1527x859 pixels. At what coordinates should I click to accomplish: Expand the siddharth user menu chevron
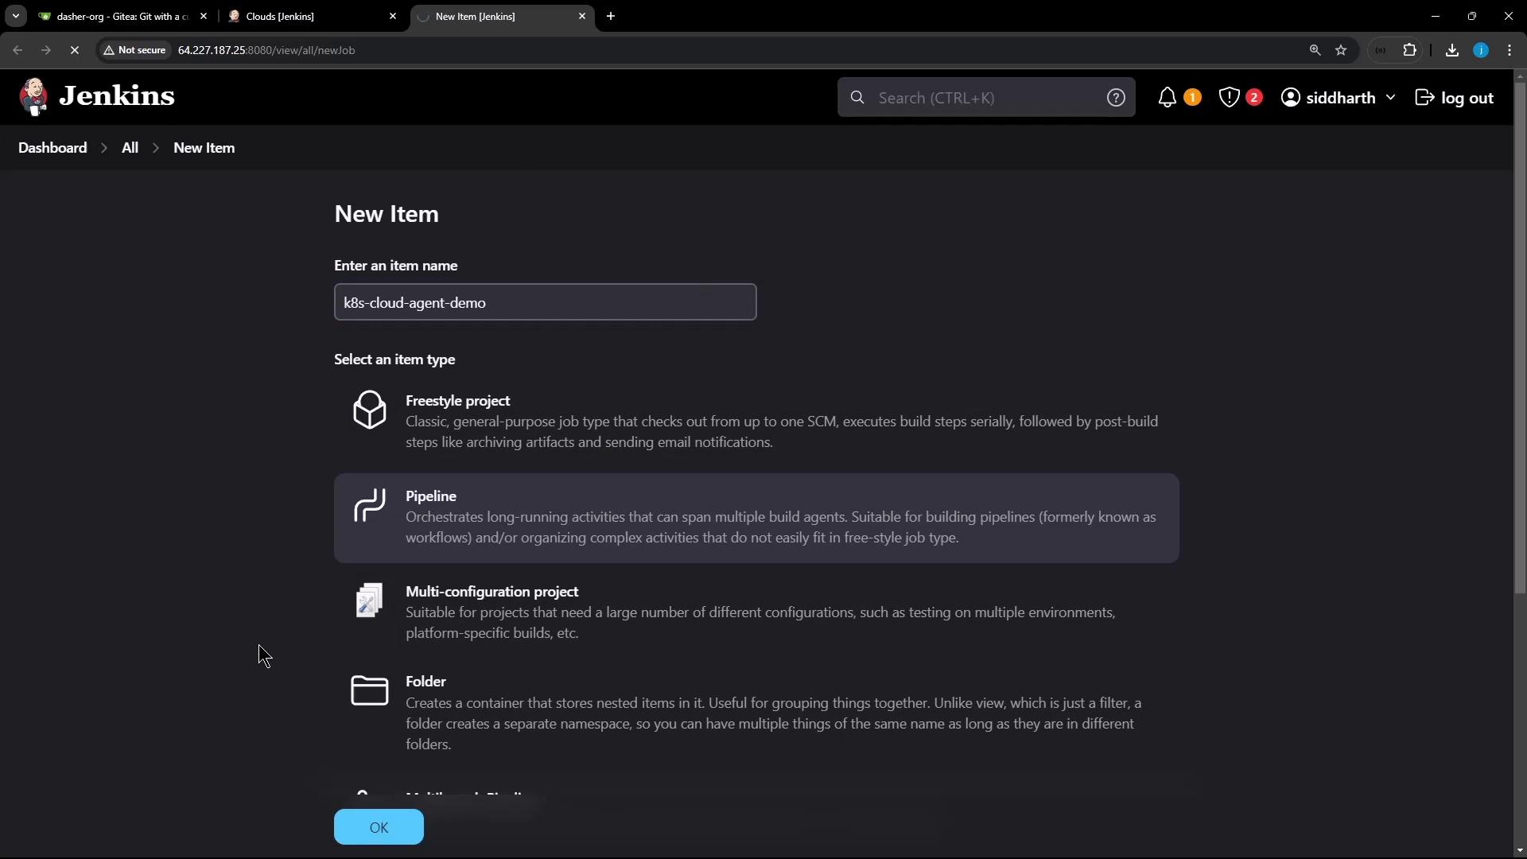(1390, 97)
